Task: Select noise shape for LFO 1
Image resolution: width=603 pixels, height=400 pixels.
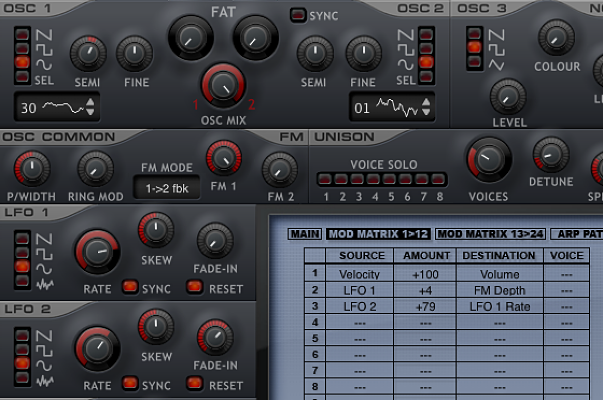Action: [22, 281]
